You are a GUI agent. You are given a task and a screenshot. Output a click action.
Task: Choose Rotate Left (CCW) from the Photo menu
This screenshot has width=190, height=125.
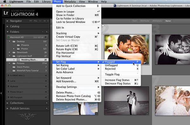click(77, 46)
